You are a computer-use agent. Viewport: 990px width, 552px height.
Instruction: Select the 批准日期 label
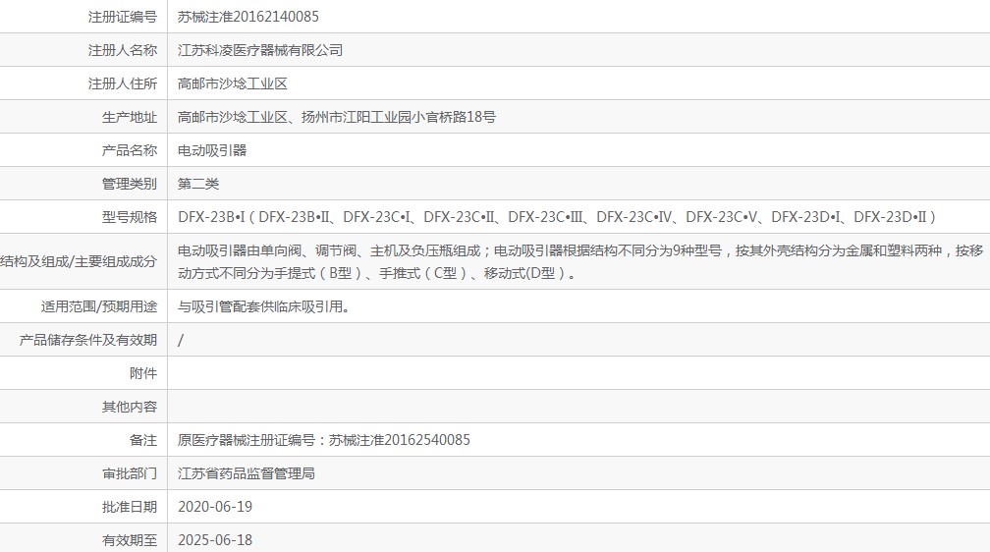pyautogui.click(x=130, y=507)
